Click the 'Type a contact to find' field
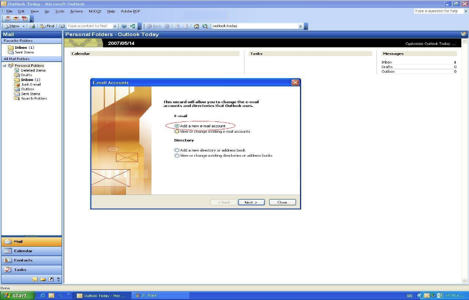469x300 pixels. pyautogui.click(x=90, y=26)
